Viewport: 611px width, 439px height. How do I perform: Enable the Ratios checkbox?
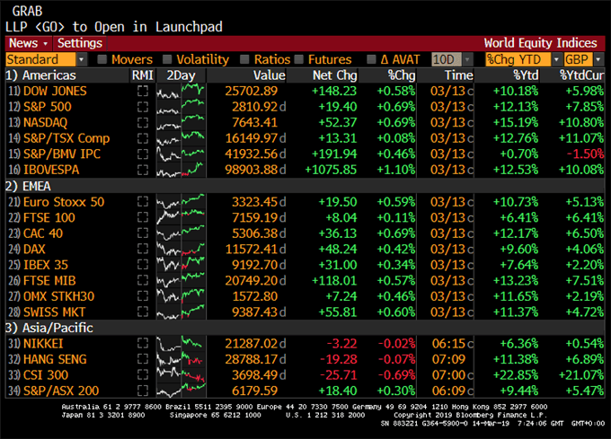click(x=244, y=59)
